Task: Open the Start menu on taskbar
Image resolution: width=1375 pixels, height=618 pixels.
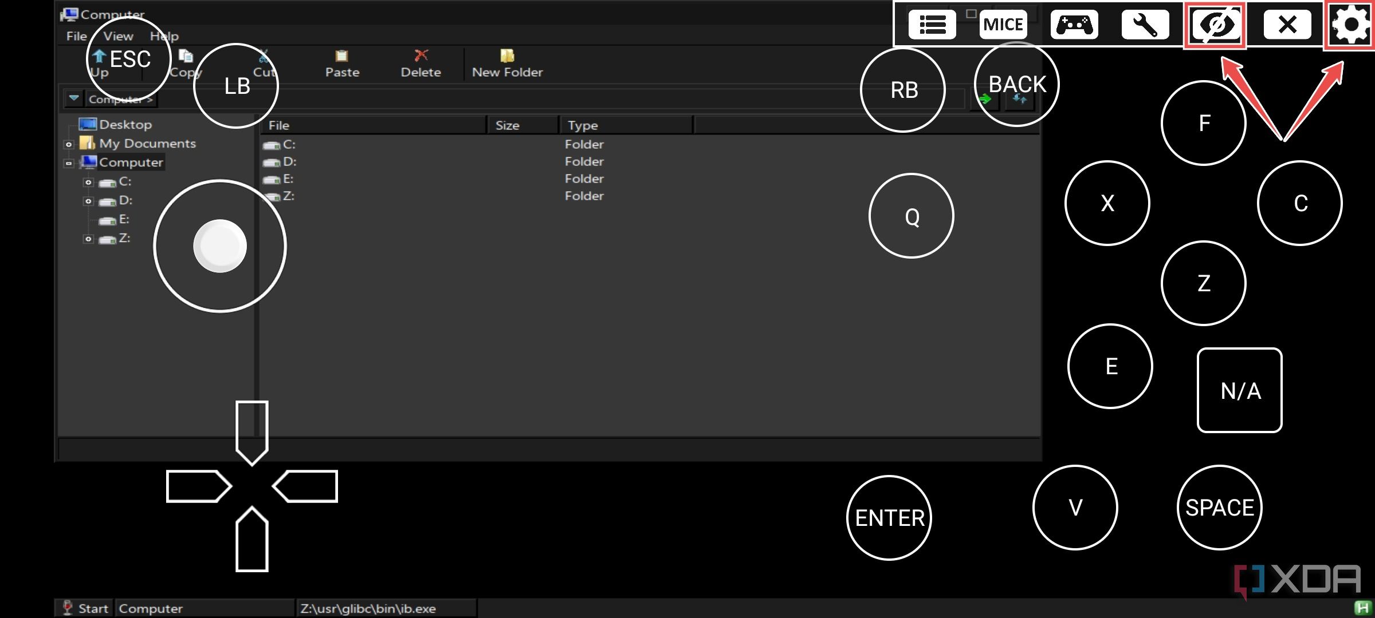Action: [x=84, y=608]
